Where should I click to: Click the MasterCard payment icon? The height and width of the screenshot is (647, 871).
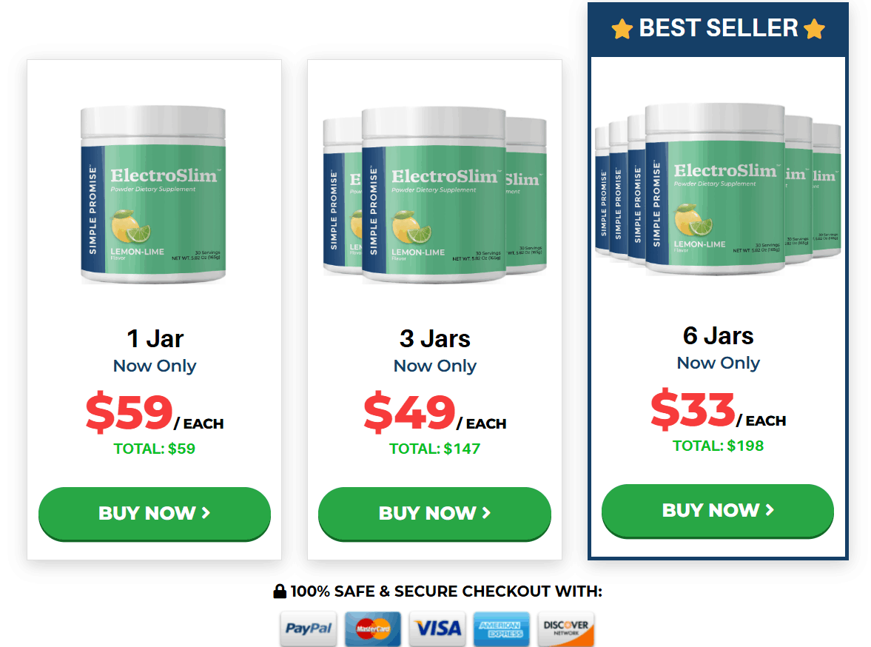click(373, 628)
